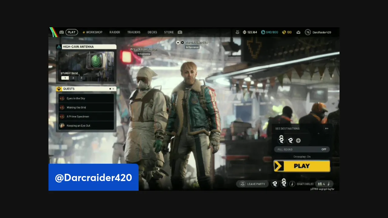The image size is (388, 218).
Task: Click the High-Gain Antenna triangle icon
Action: pos(59,47)
